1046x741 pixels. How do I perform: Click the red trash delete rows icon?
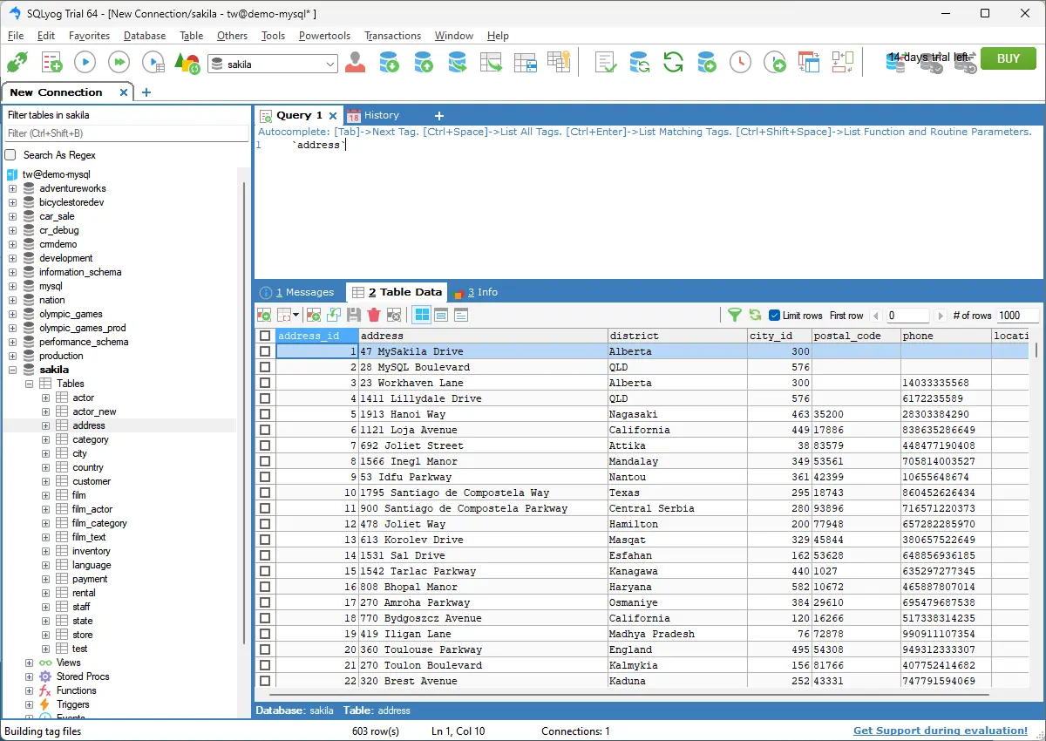click(374, 316)
